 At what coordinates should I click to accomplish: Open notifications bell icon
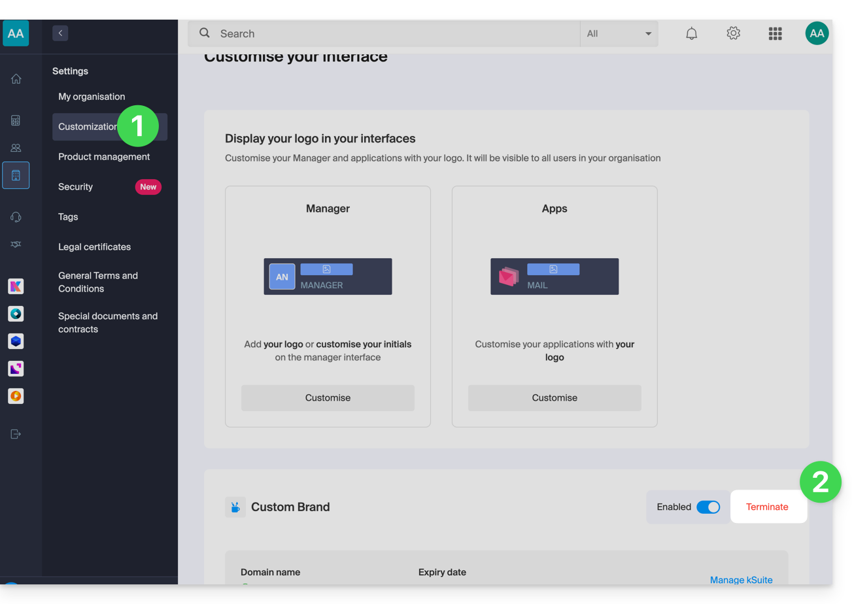[x=691, y=33]
